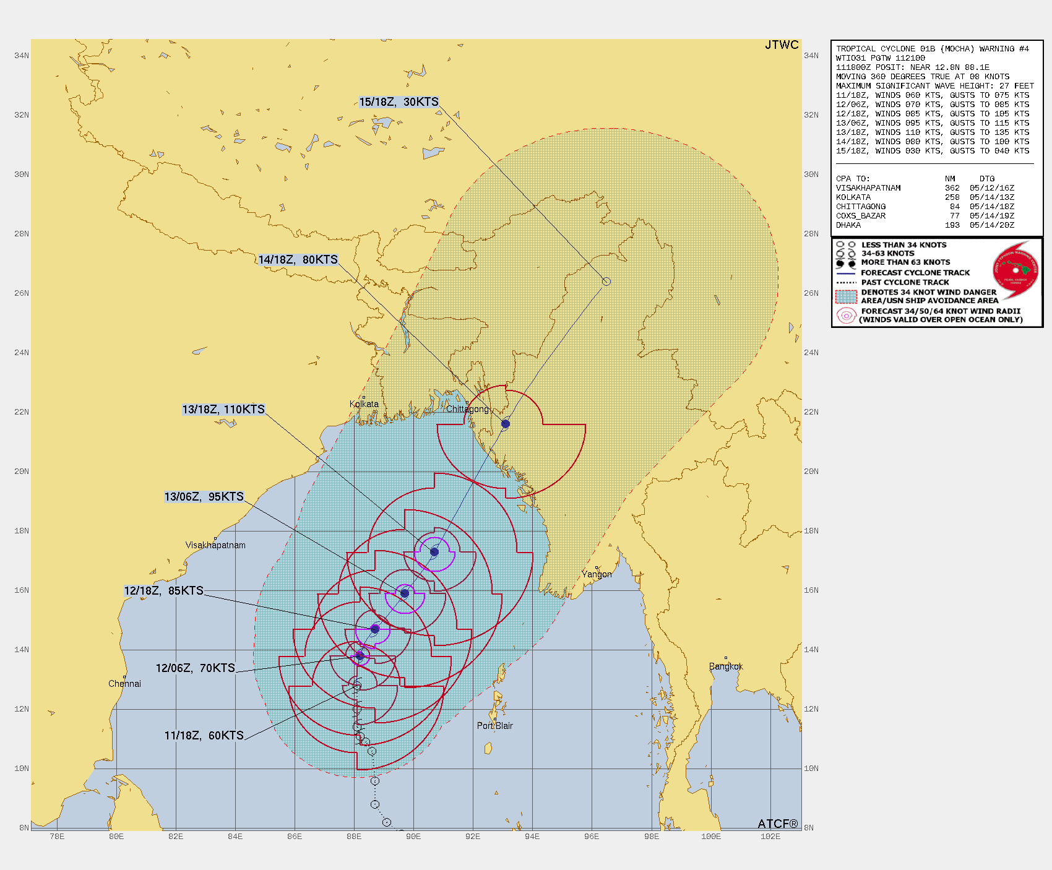Screen dimensions: 1052x870
Task: Click the '13/18Z, WINDS 110 KTS' forecast line
Action: [x=933, y=132]
